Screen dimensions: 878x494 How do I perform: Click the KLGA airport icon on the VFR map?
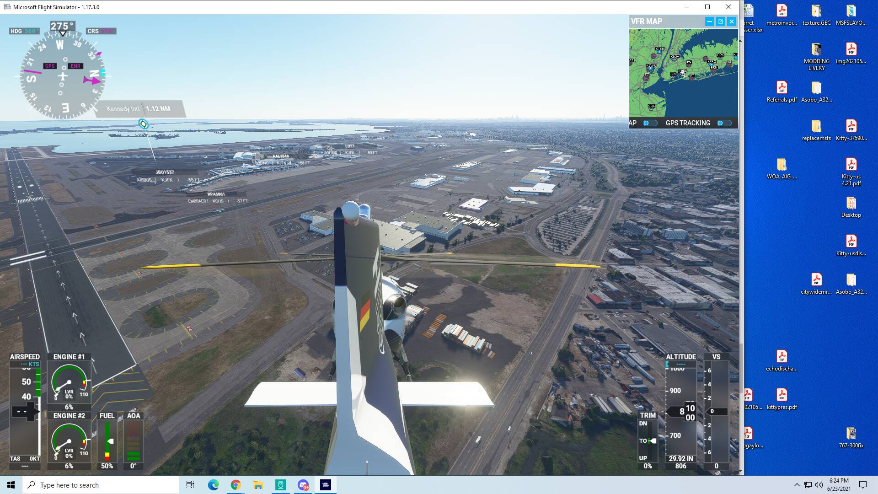point(674,60)
